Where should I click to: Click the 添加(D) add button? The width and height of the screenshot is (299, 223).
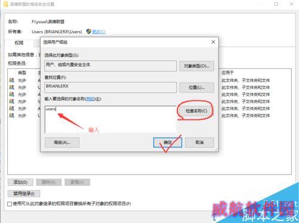click(x=20, y=182)
